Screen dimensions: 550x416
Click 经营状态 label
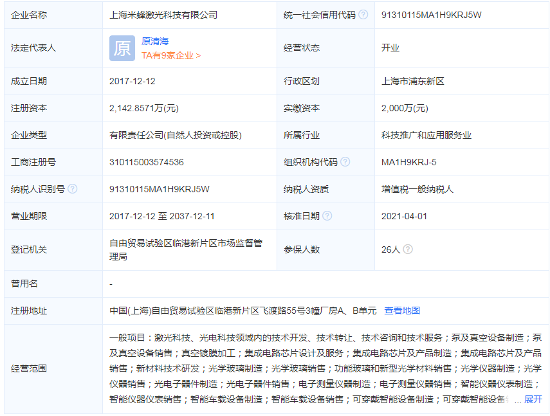pyautogui.click(x=302, y=48)
